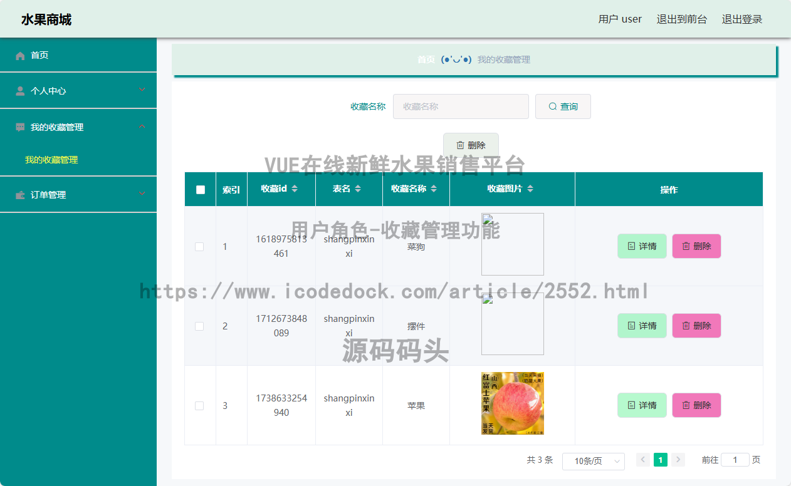The image size is (791, 486).
Task: Delete the 菜狗 row
Action: 696,246
